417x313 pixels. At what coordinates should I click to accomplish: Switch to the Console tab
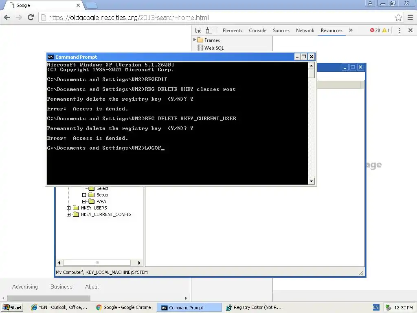(257, 31)
